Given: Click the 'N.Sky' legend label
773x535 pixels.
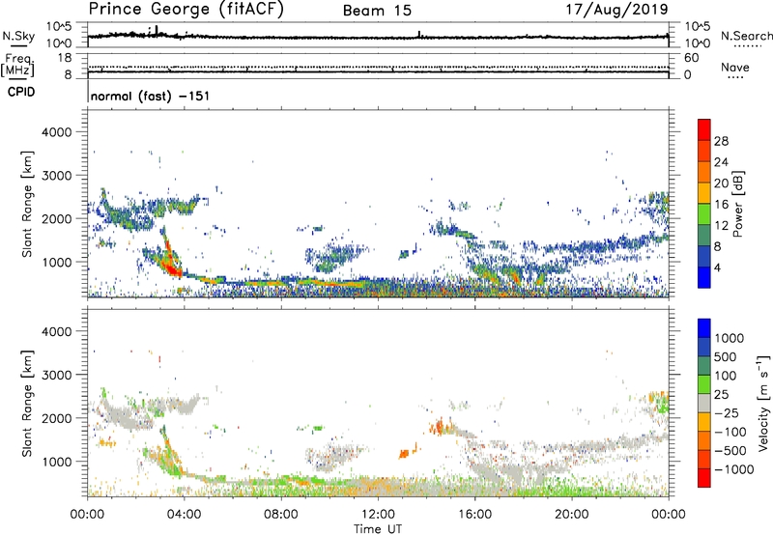Looking at the screenshot, I should 18,36.
